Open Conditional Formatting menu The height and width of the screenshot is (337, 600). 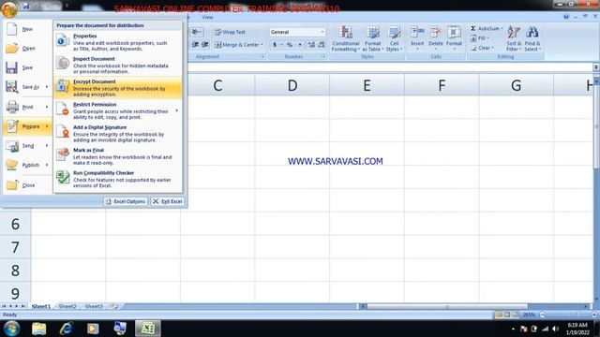tap(346, 38)
